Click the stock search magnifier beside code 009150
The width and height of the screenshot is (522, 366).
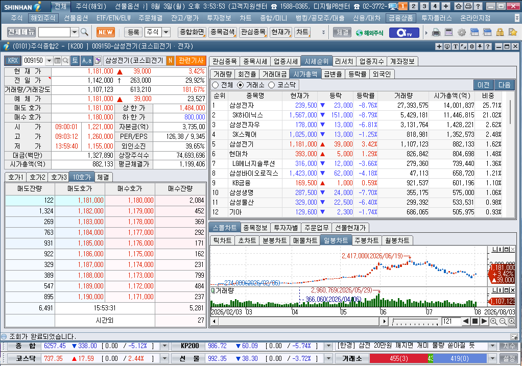coord(65,60)
